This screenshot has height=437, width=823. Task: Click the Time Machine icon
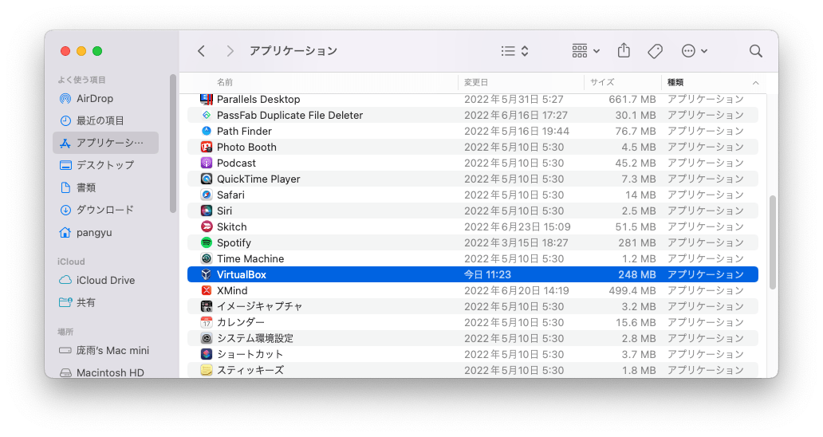pyautogui.click(x=207, y=258)
